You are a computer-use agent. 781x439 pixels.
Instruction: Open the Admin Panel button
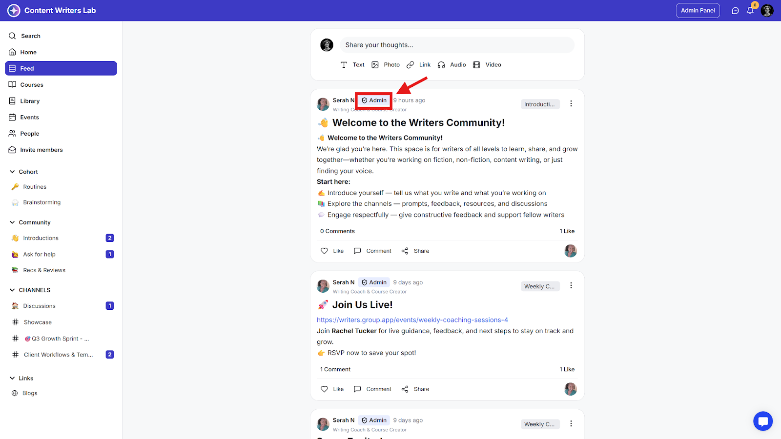[698, 10]
